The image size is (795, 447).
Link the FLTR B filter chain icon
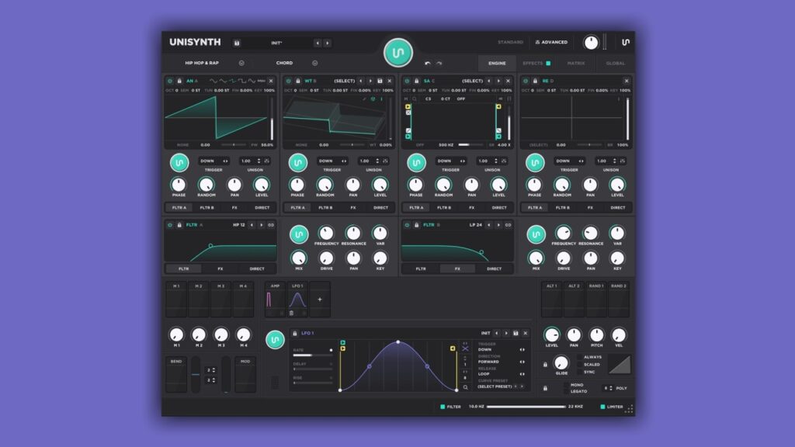508,225
